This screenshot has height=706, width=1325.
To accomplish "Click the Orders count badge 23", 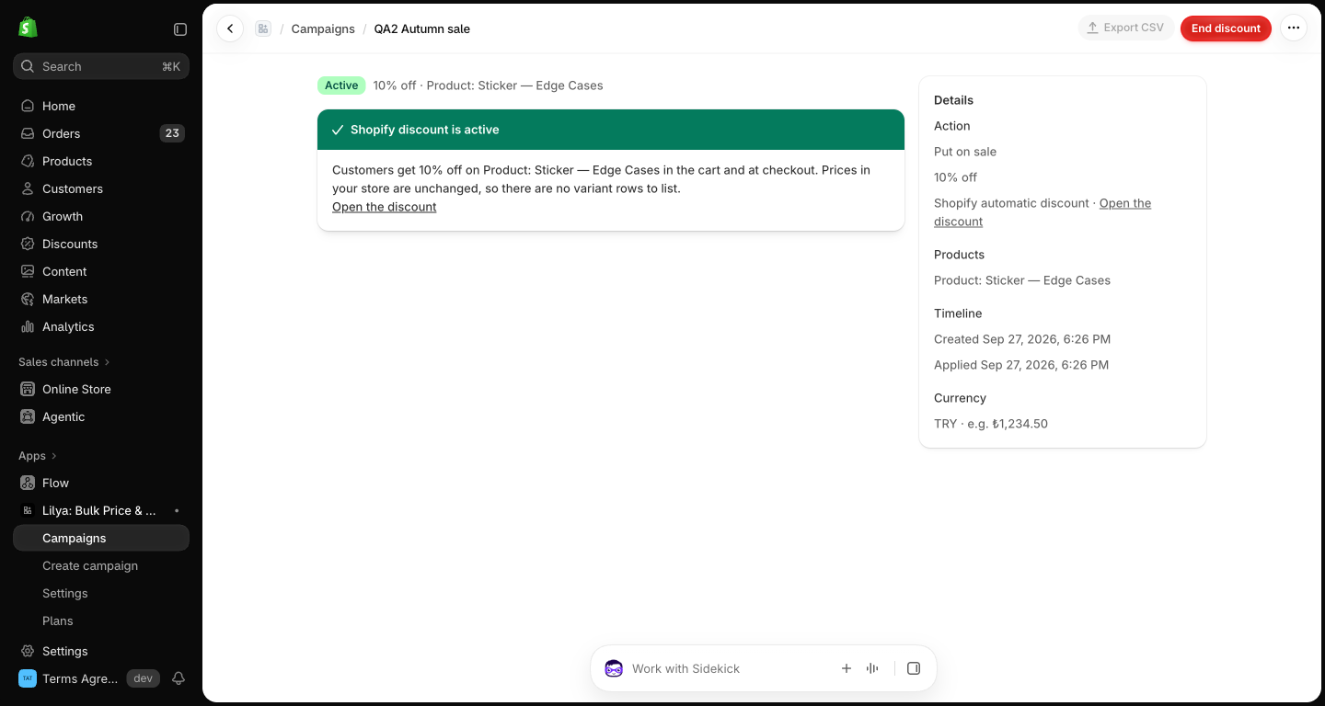I will [172, 133].
